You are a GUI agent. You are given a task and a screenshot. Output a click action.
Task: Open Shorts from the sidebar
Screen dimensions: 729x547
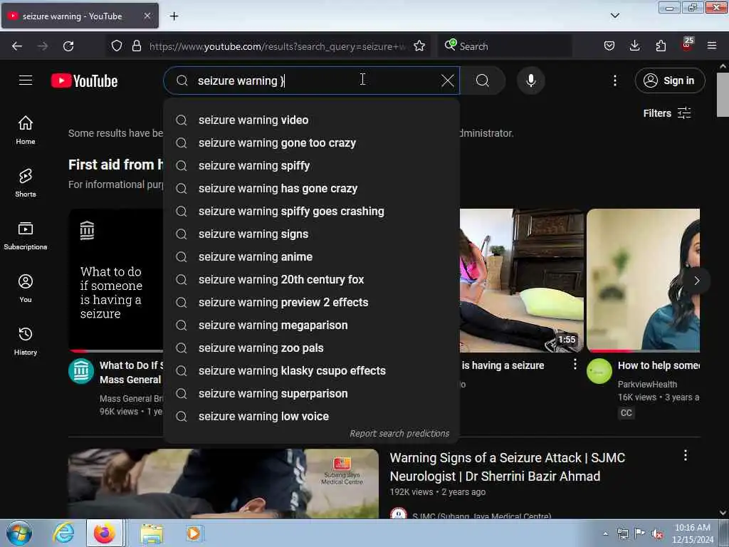point(26,183)
